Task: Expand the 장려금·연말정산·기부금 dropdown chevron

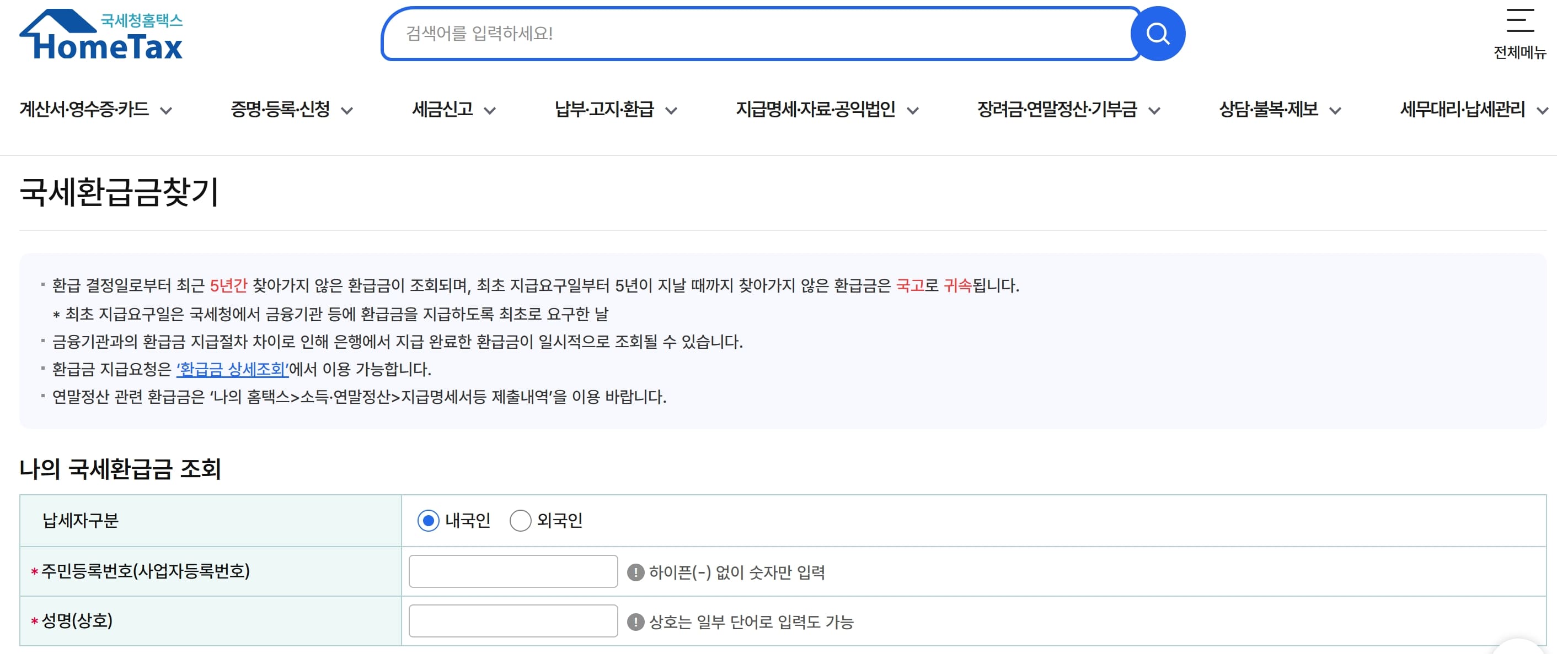Action: pyautogui.click(x=1155, y=111)
